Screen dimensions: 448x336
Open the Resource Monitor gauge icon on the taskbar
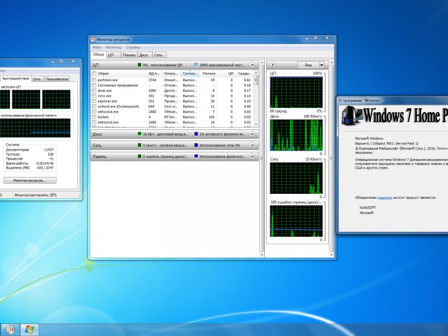tap(10, 329)
